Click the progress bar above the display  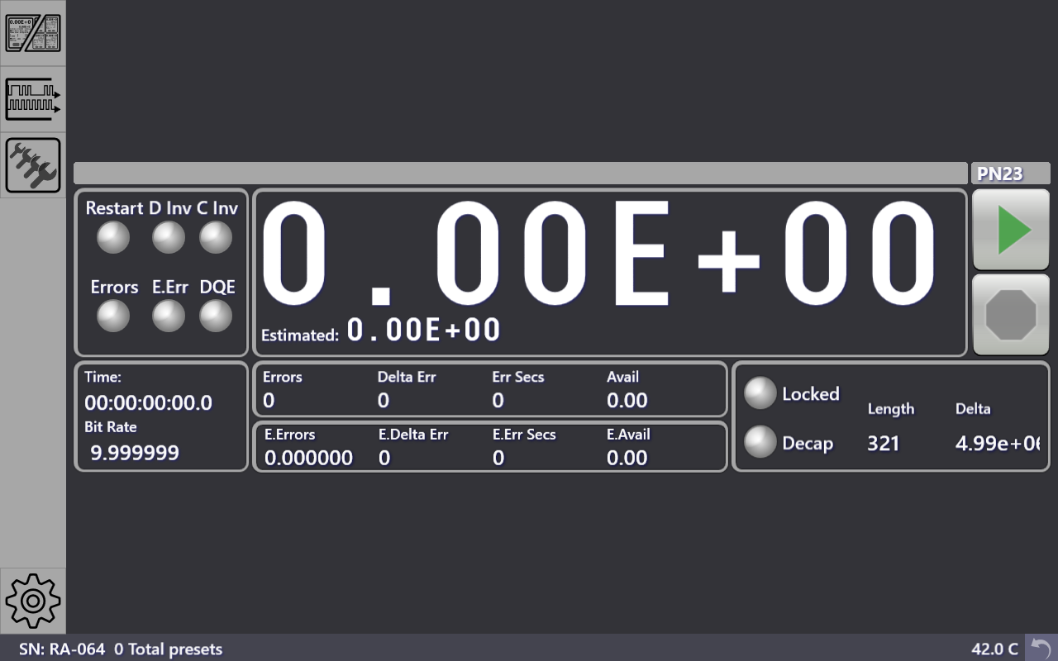click(x=519, y=172)
